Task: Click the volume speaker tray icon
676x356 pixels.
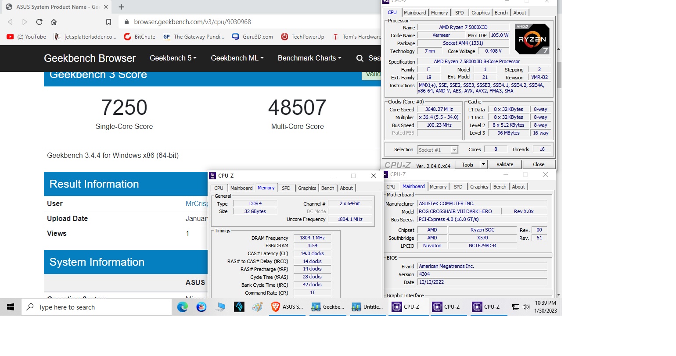Action: click(x=526, y=307)
